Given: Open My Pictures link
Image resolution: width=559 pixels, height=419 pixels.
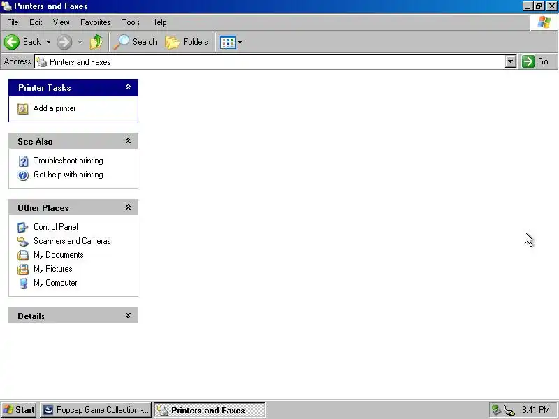Looking at the screenshot, I should point(53,269).
